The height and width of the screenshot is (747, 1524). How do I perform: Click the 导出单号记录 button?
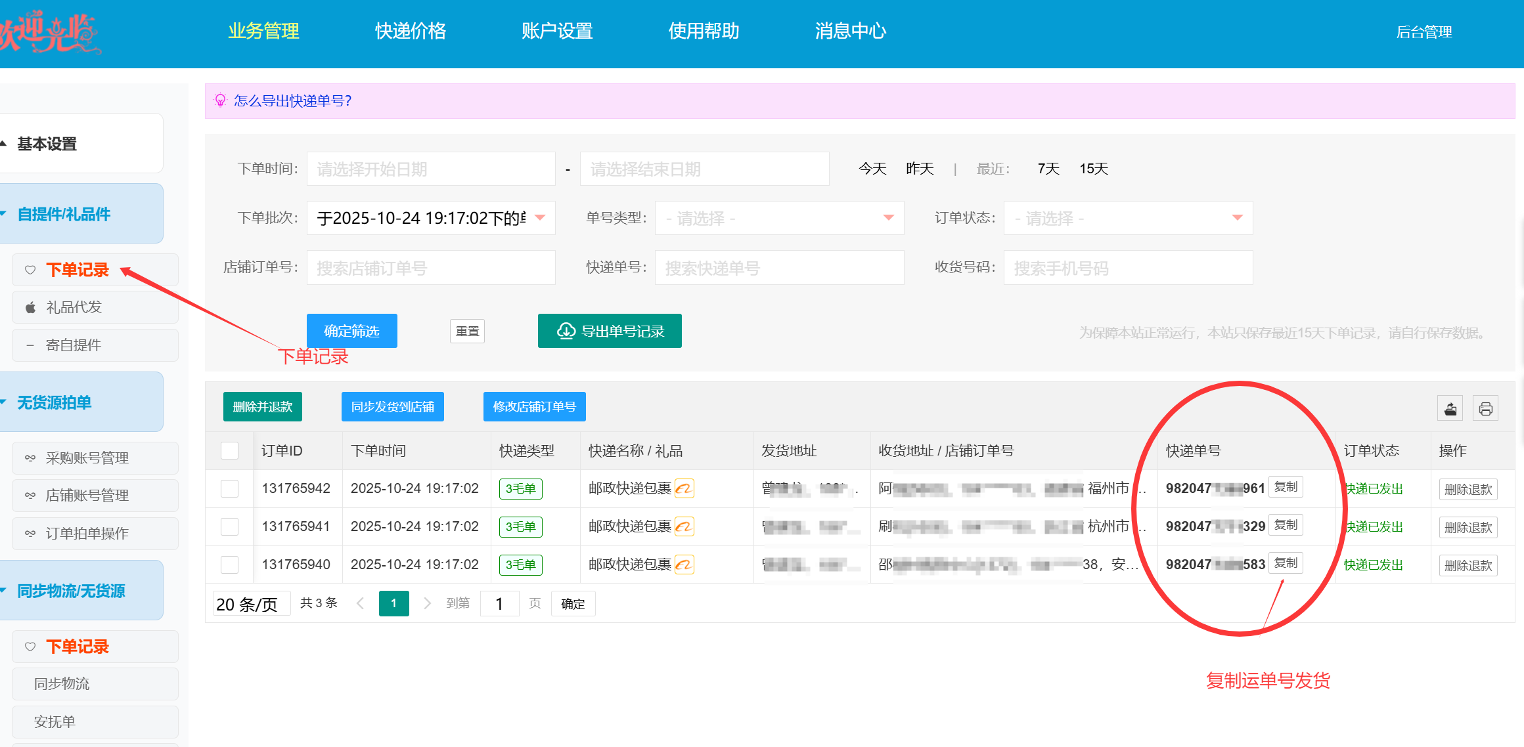pos(610,331)
